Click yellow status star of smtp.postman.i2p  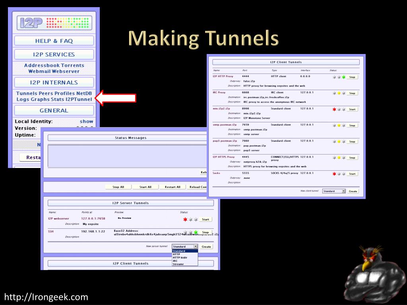tap(339, 125)
